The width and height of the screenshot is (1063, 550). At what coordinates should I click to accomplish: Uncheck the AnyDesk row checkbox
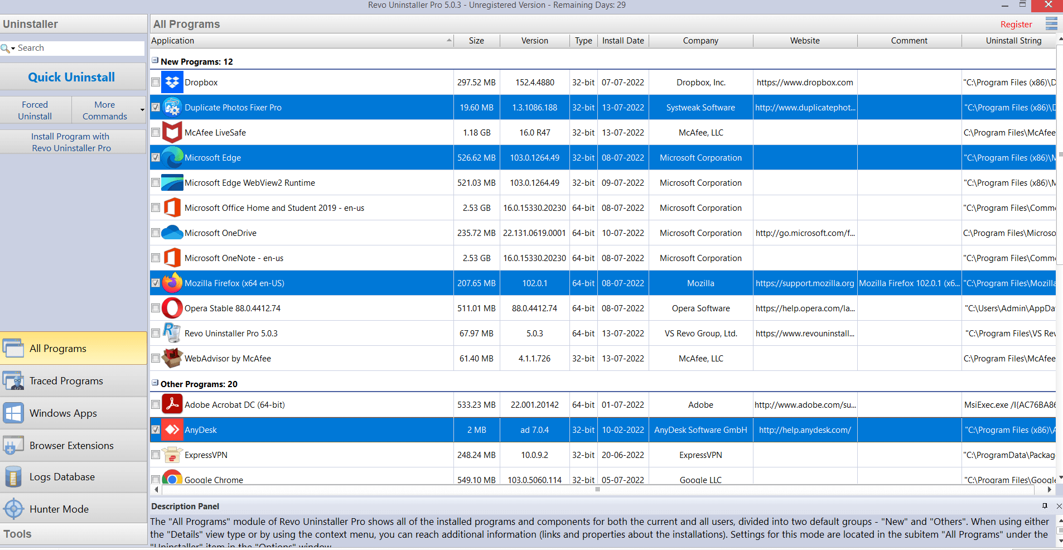click(156, 430)
